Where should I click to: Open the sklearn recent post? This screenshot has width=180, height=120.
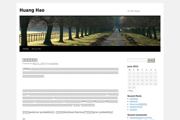tap(133, 101)
